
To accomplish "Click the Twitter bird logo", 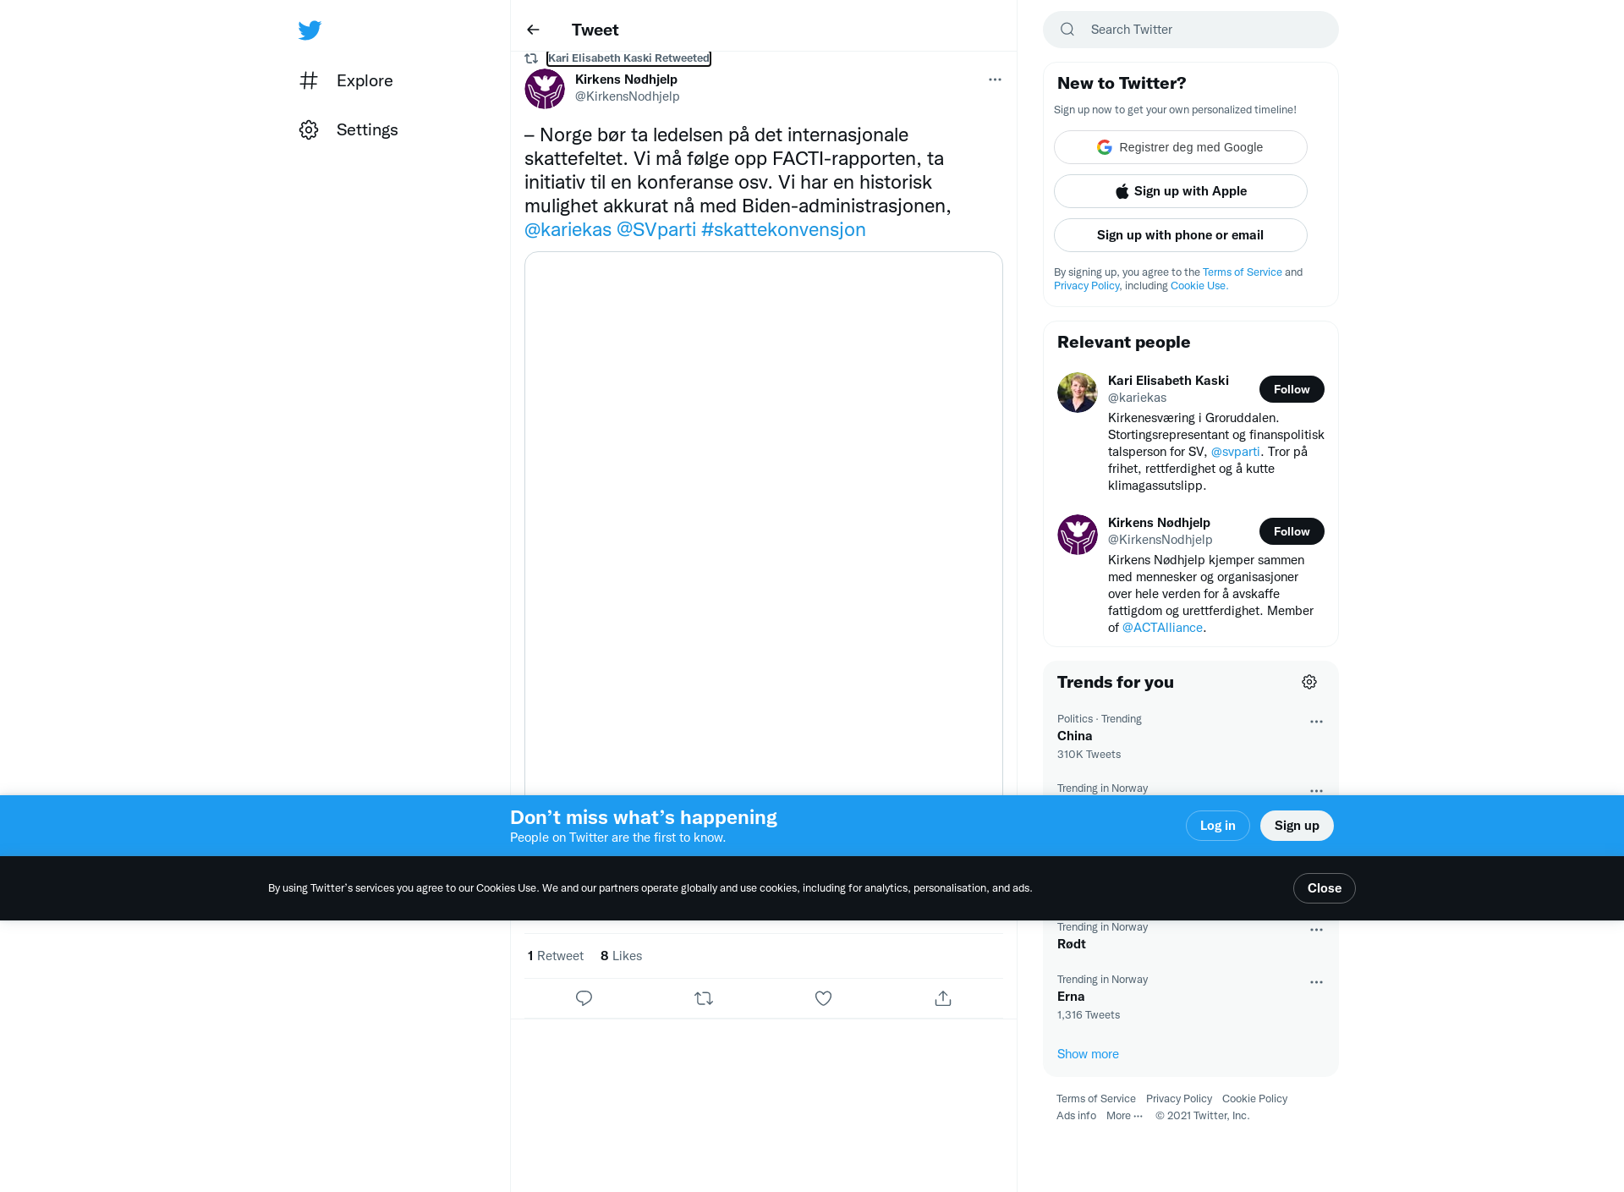I will coord(310,30).
